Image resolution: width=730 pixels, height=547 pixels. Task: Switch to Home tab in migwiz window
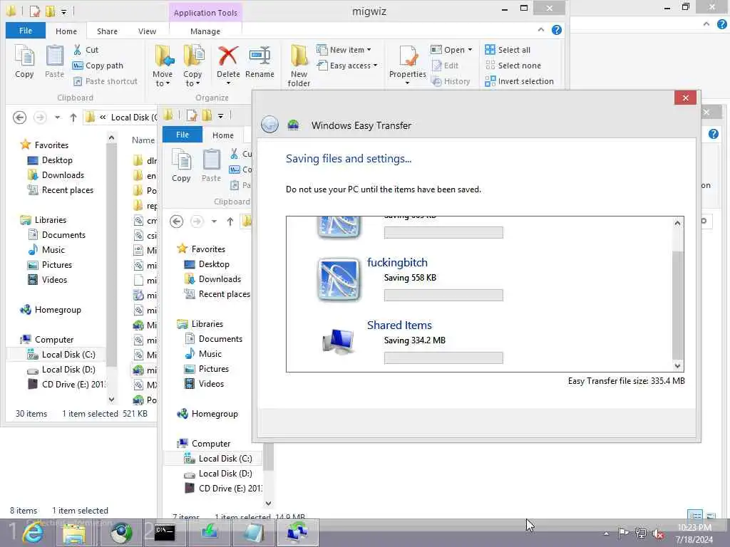(66, 31)
